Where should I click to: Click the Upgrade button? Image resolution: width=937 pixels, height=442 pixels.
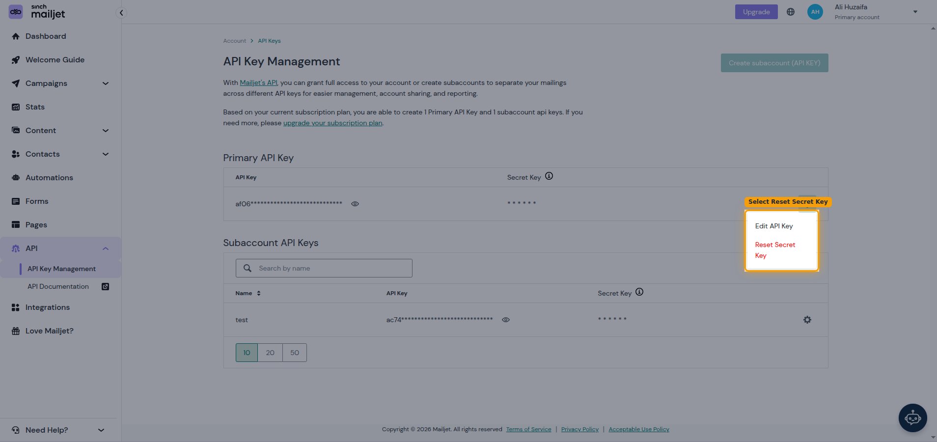pos(756,12)
